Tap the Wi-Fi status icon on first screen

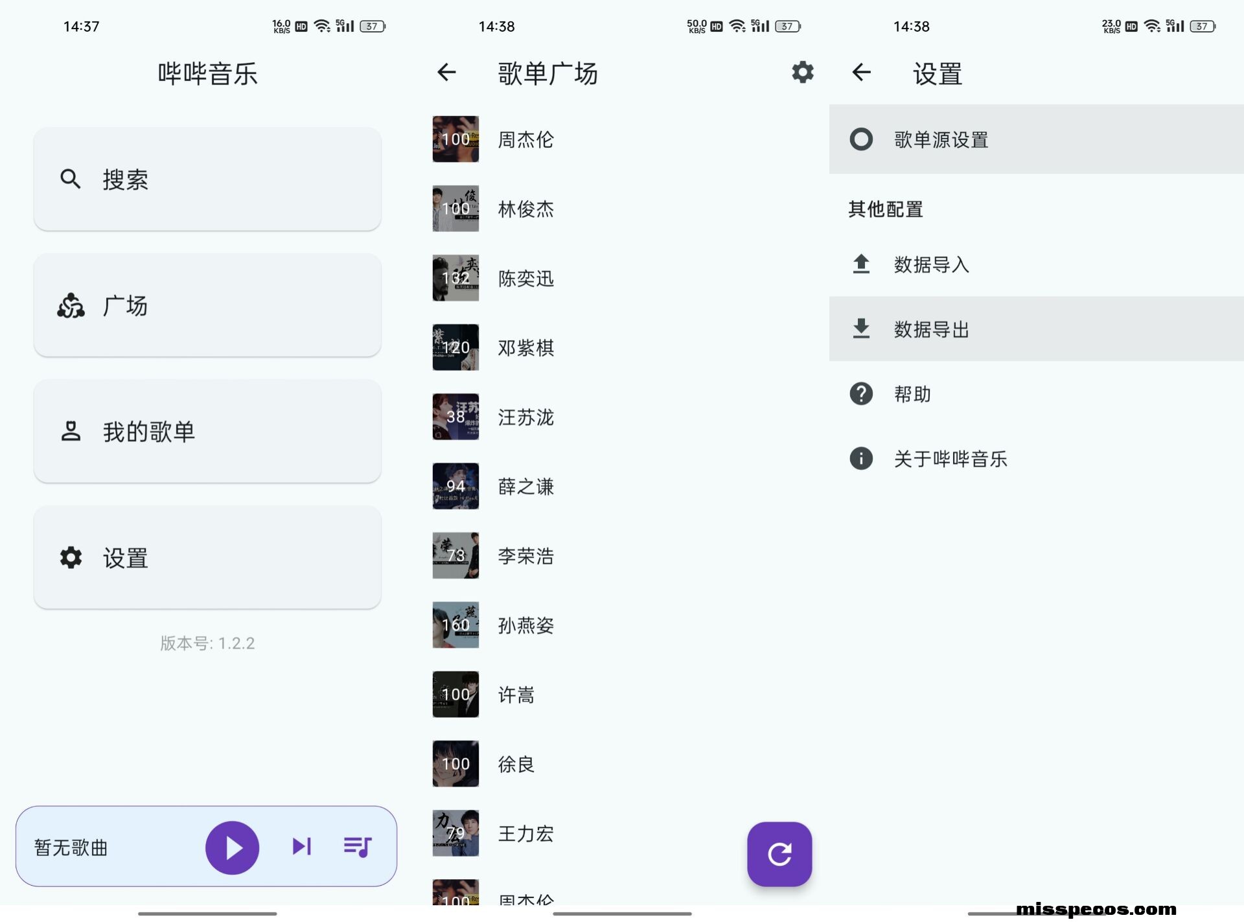point(321,26)
